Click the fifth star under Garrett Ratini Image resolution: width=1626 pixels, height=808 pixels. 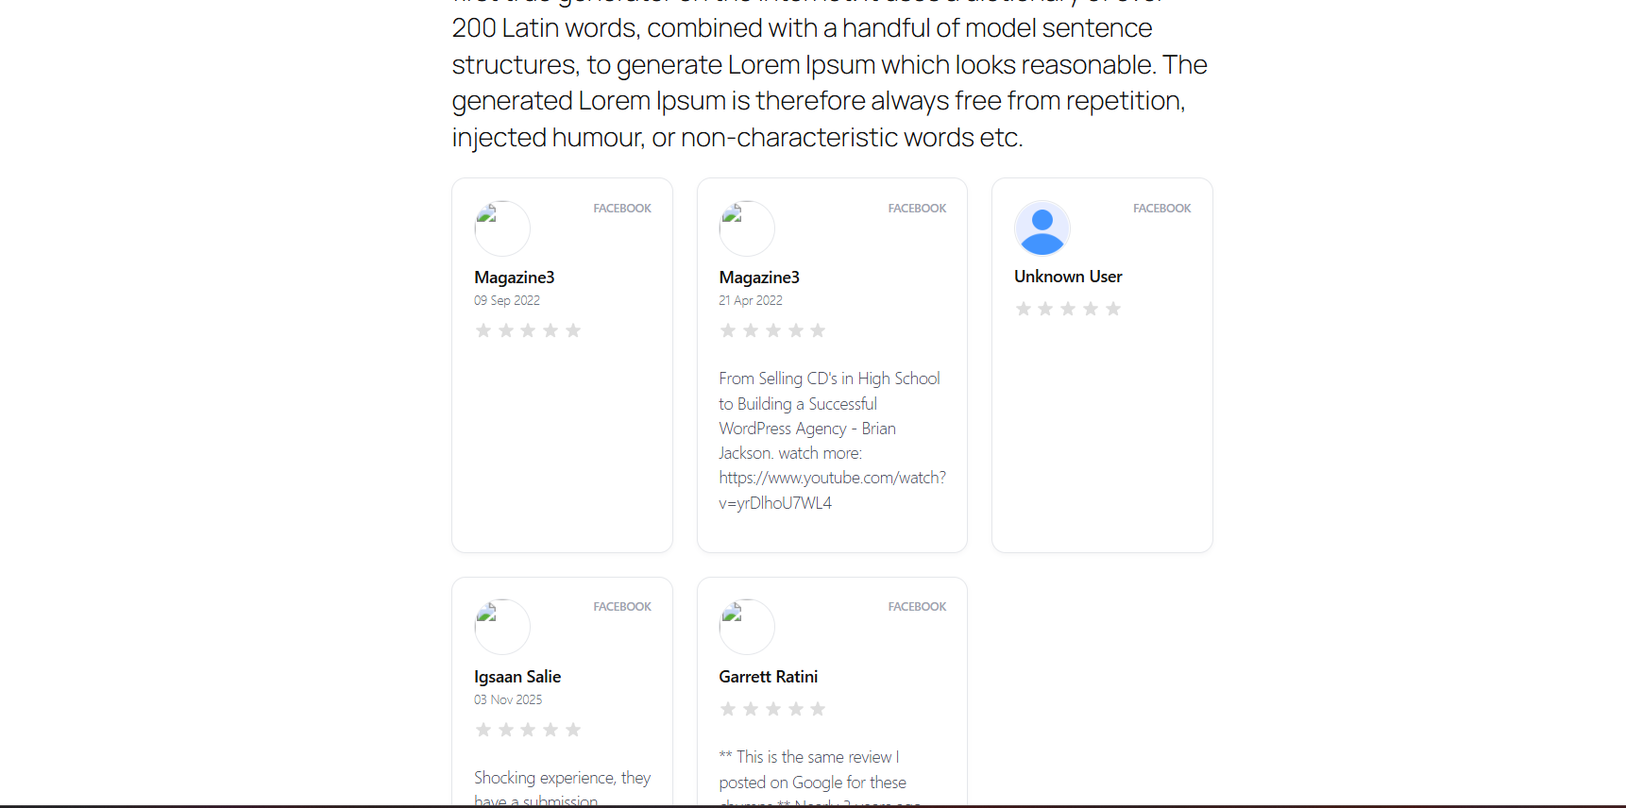pyautogui.click(x=818, y=709)
